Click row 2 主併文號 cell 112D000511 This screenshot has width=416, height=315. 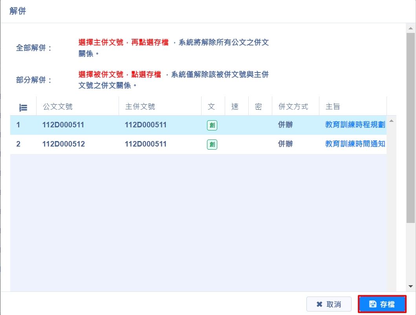point(146,144)
